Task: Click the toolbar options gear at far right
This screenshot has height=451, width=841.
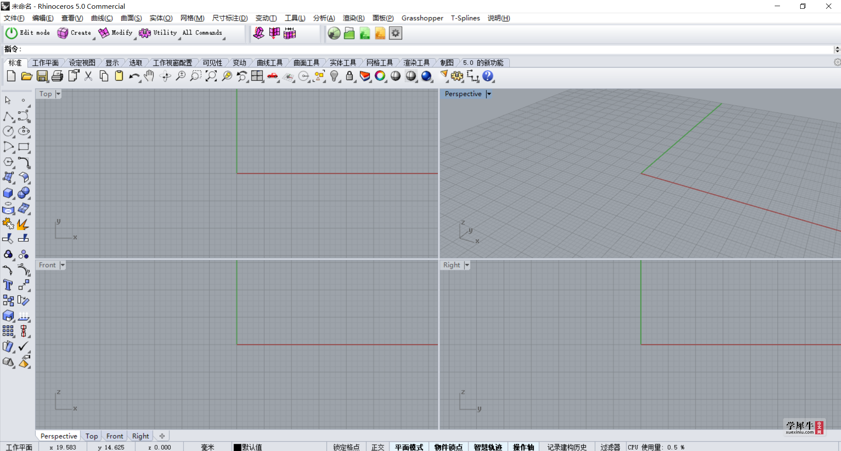Action: coord(837,63)
